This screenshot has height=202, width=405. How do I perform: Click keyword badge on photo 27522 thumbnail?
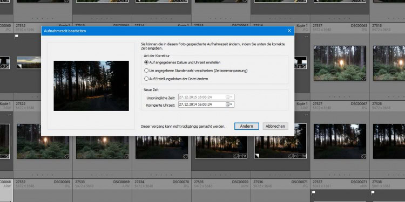point(66,156)
